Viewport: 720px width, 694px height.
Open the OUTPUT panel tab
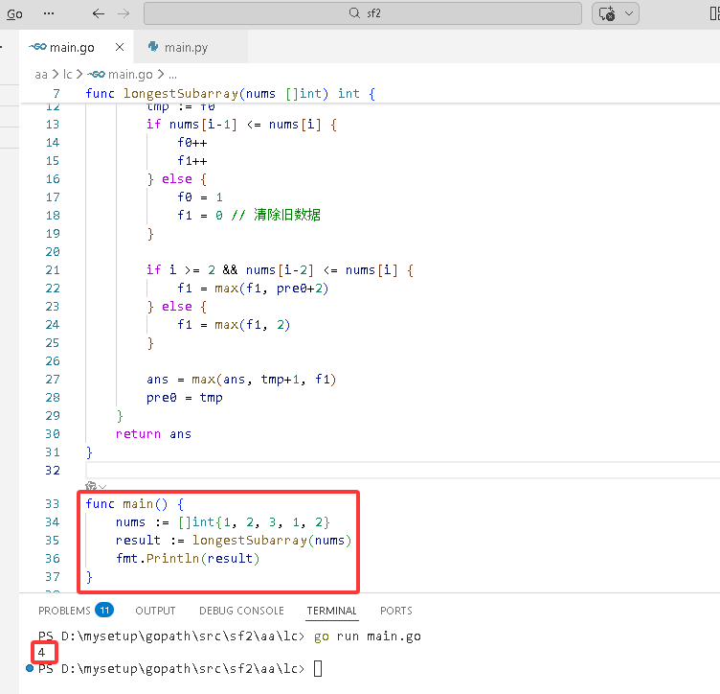155,611
